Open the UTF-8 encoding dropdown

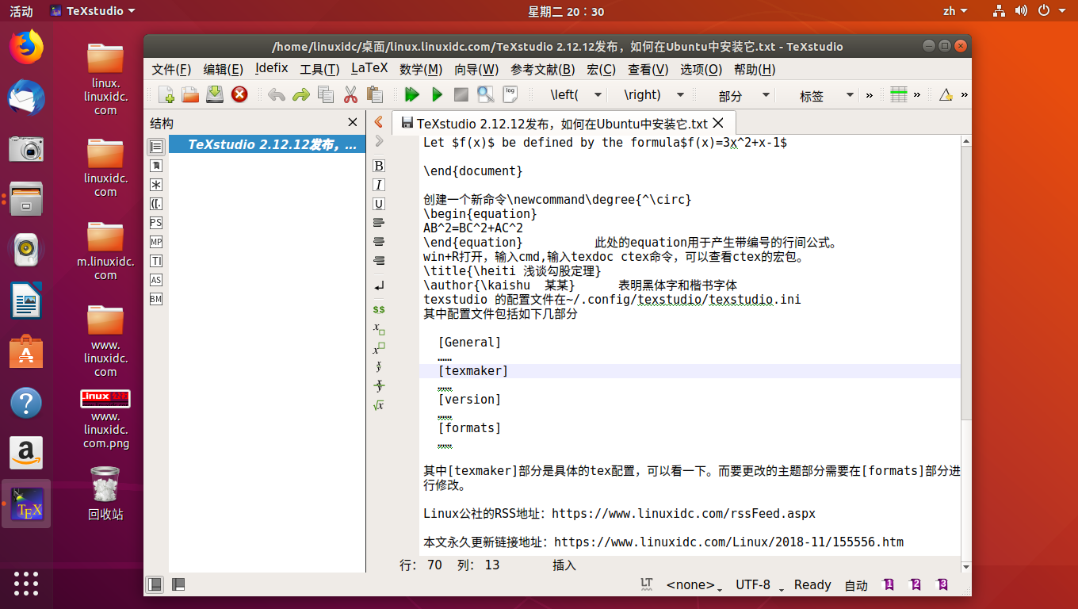[759, 585]
